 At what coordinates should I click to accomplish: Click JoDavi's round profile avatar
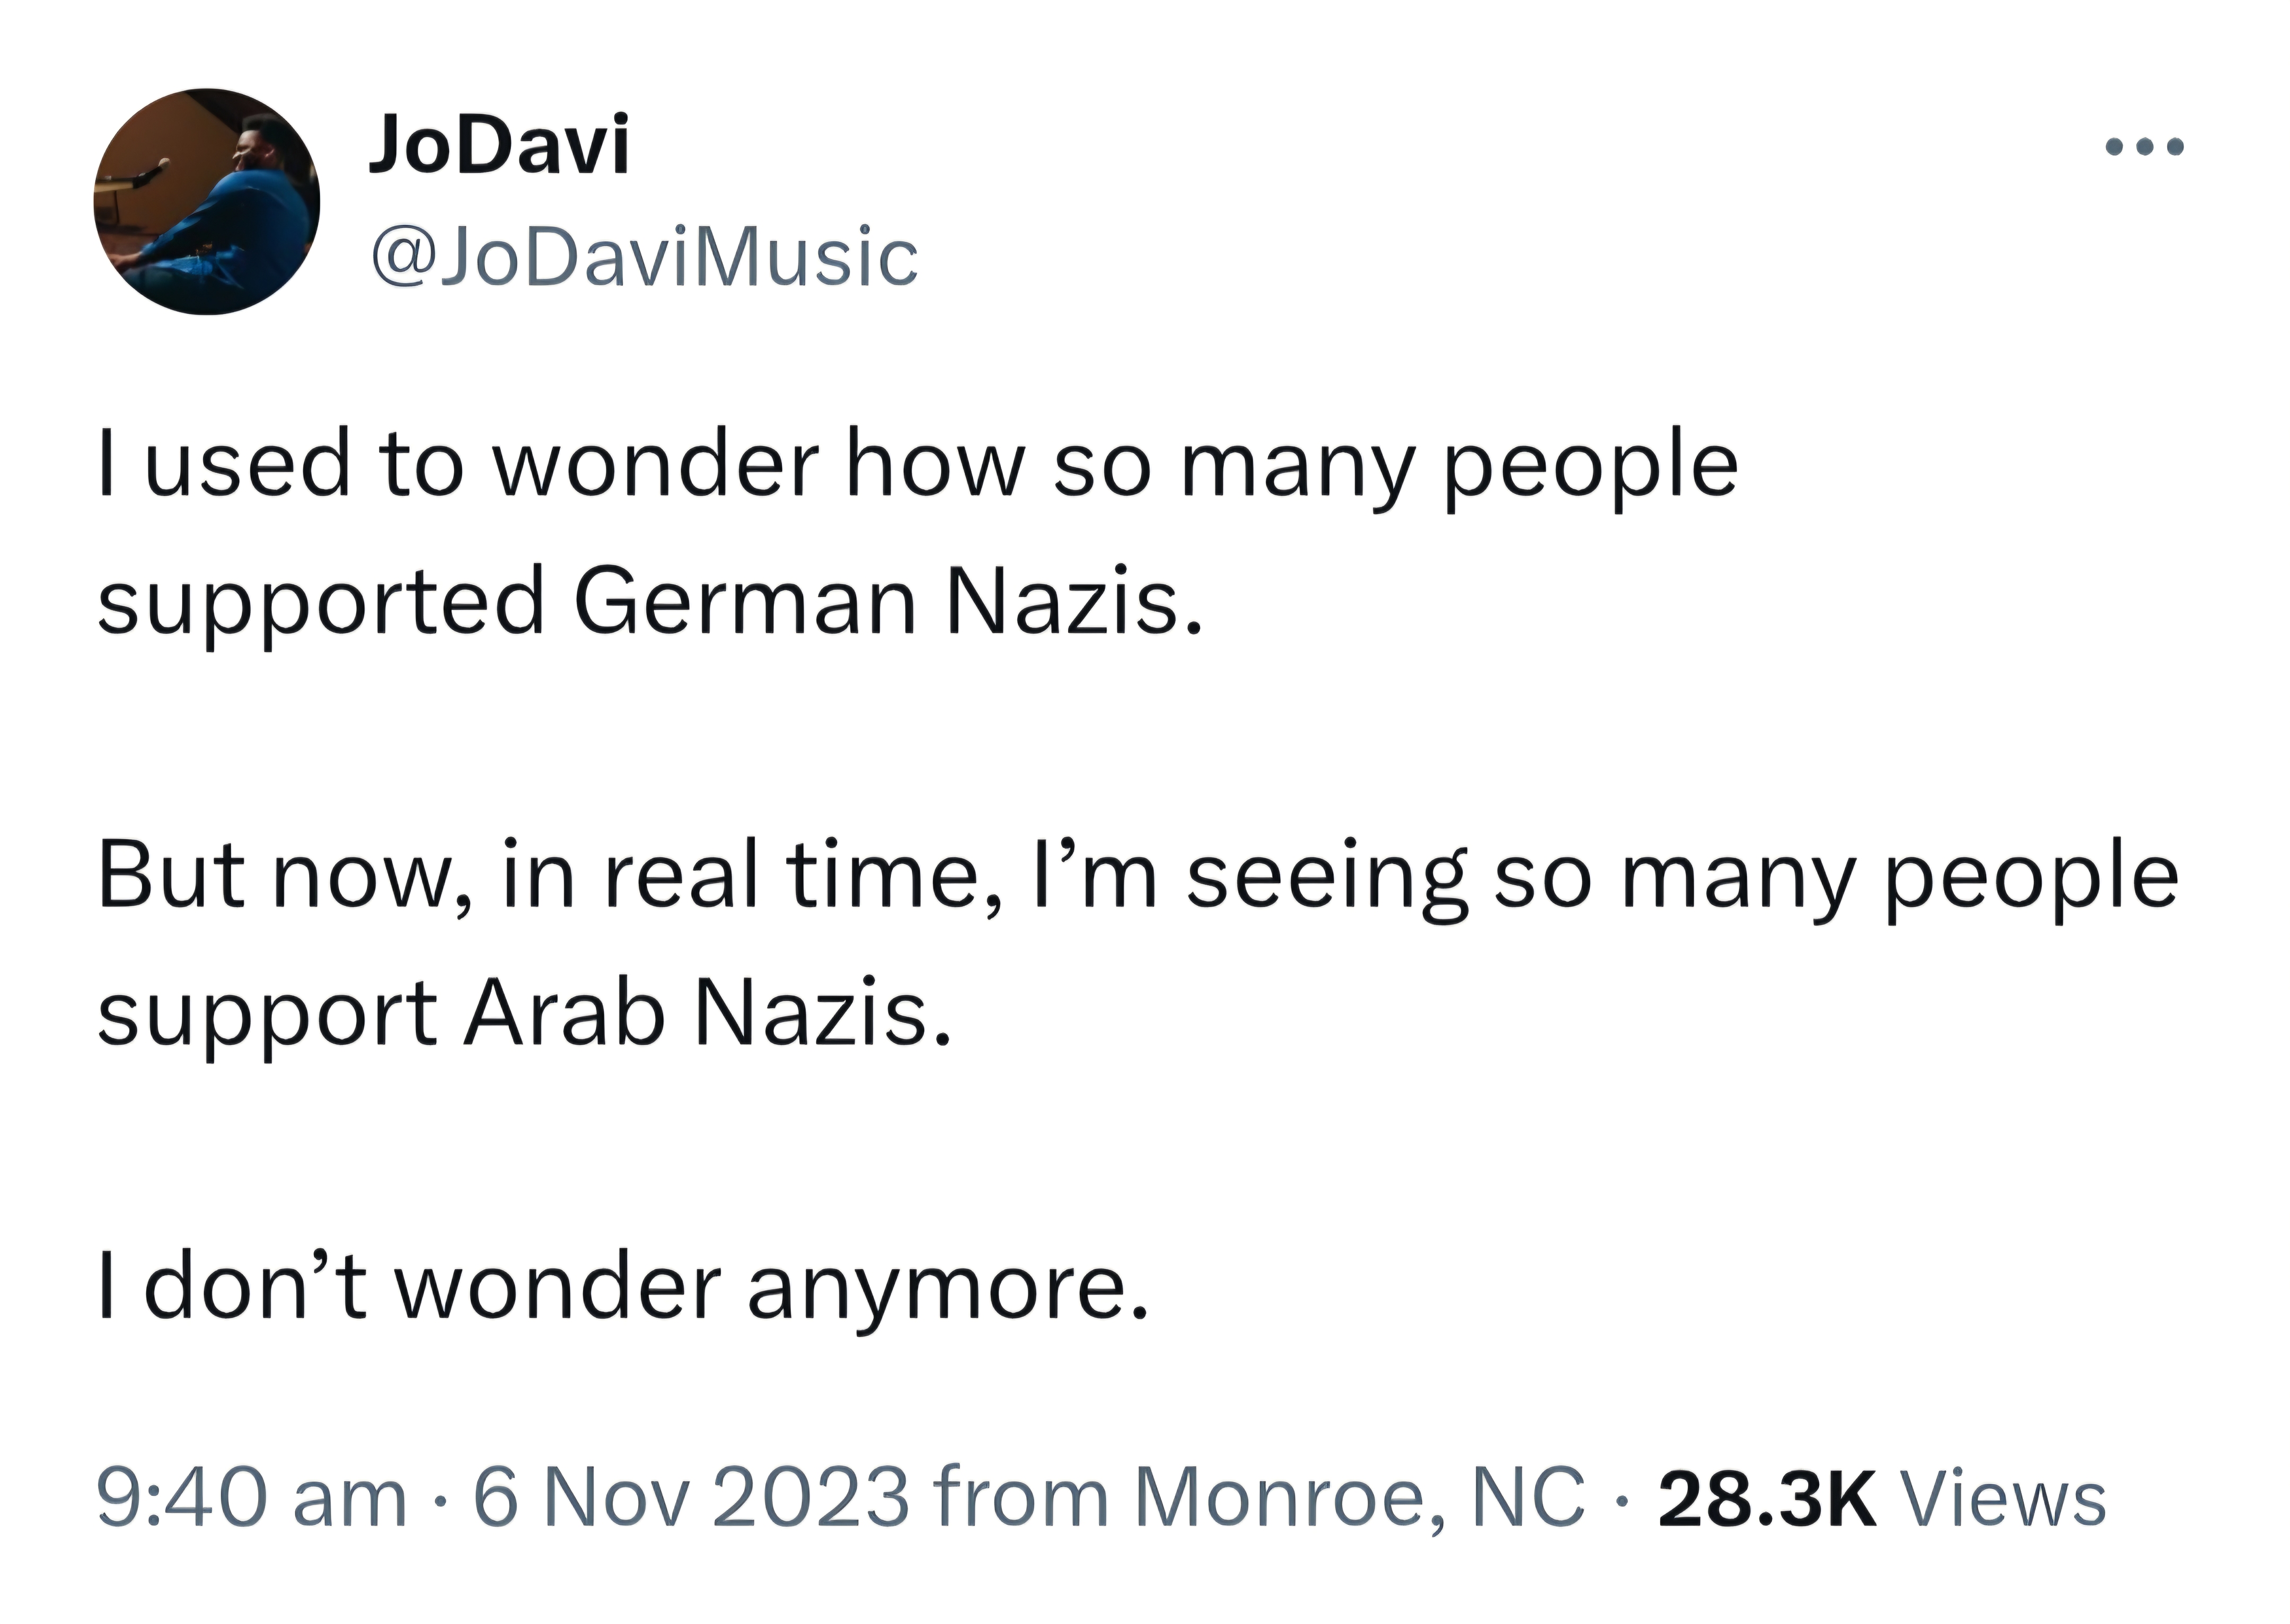pos(207,201)
